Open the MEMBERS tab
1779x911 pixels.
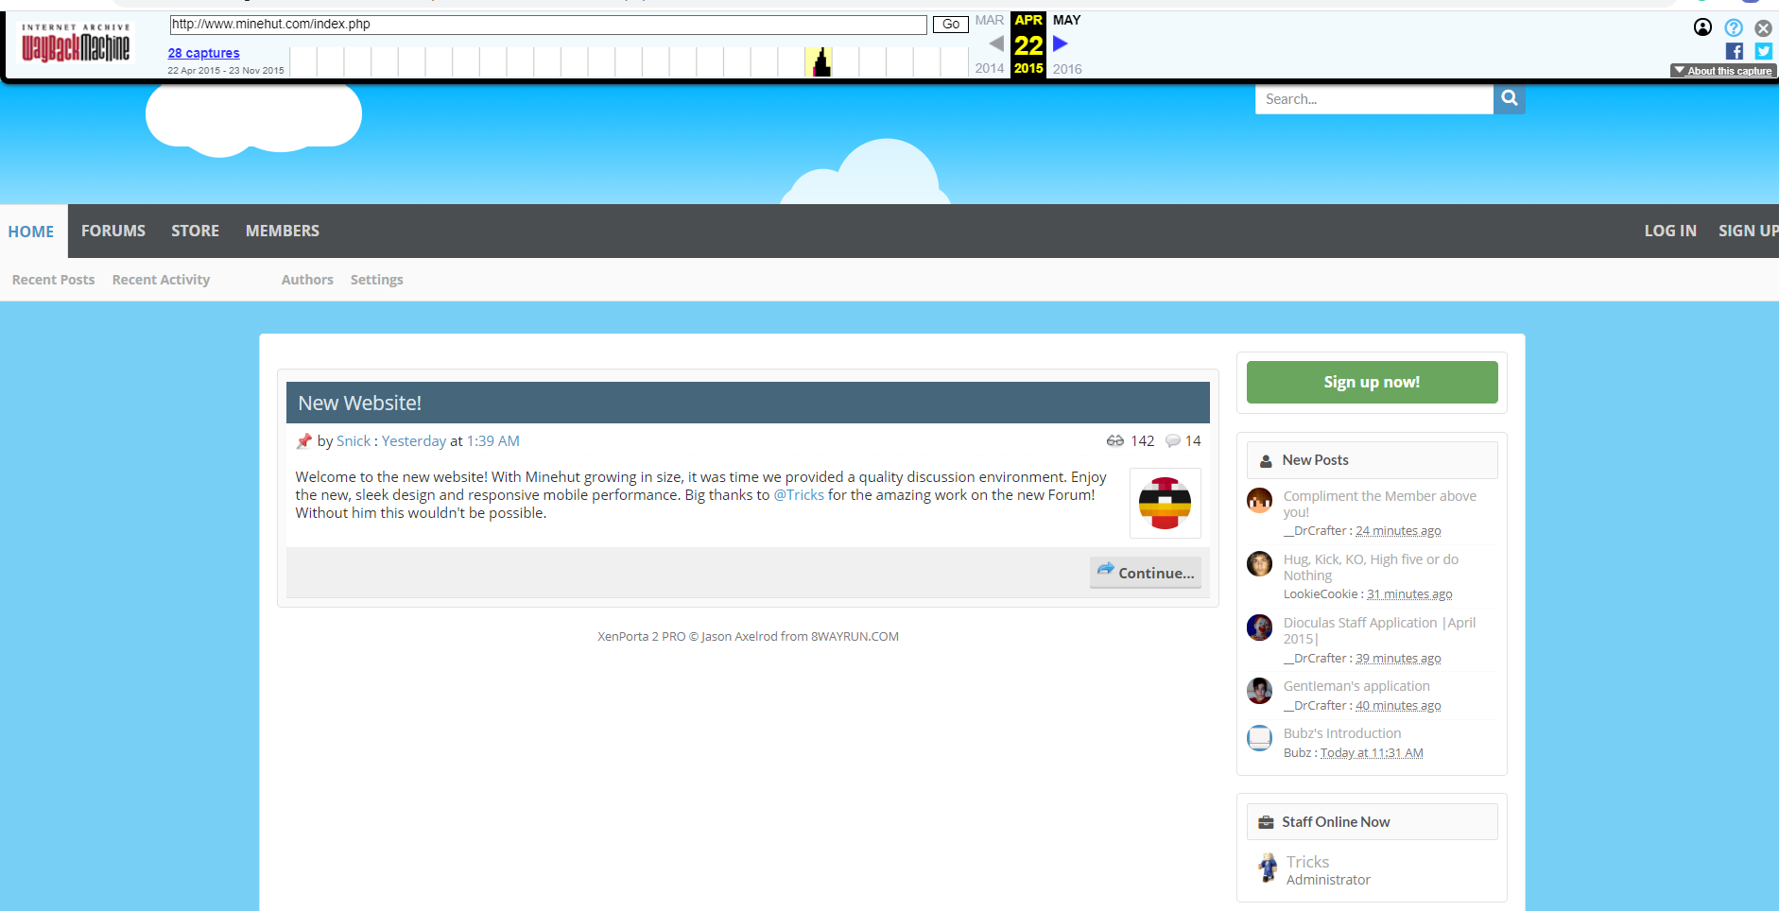[x=283, y=231]
